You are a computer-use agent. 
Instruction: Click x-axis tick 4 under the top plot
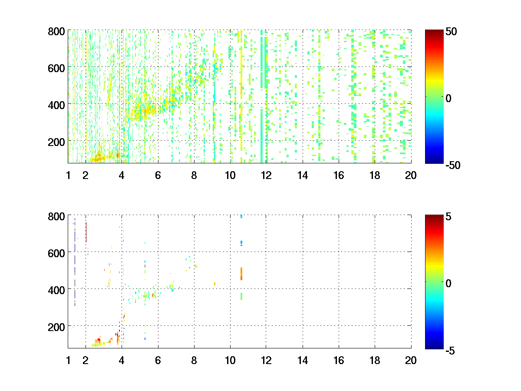(122, 176)
